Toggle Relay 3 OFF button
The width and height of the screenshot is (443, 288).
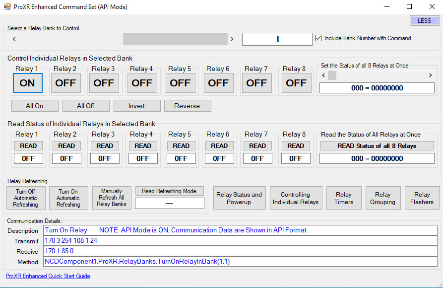pos(104,83)
